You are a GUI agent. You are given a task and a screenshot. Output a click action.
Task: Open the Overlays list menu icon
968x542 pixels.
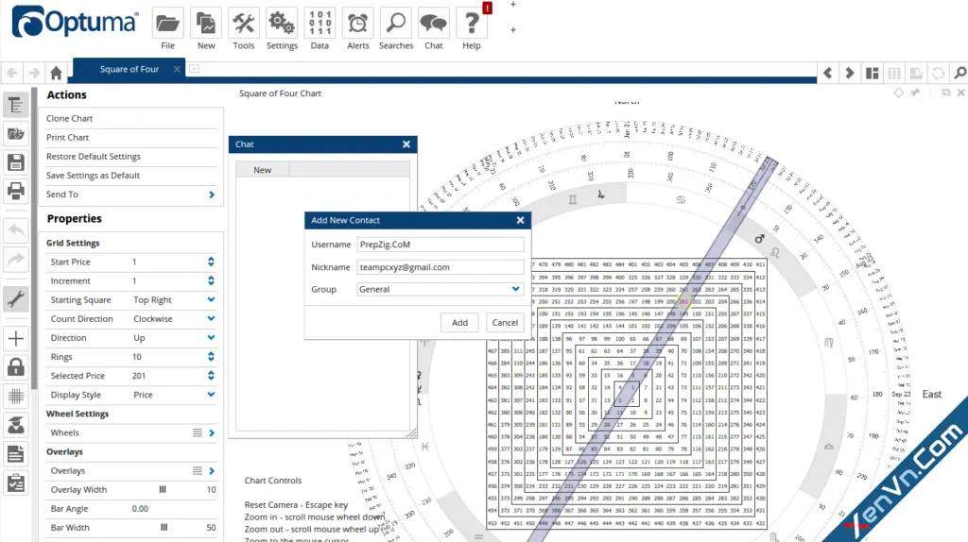pyautogui.click(x=198, y=471)
